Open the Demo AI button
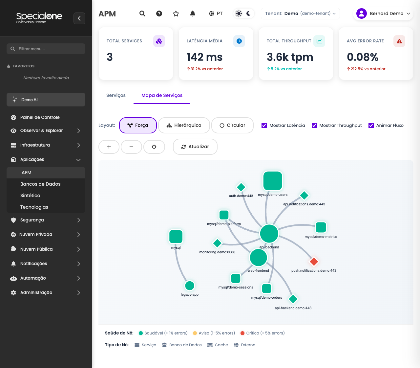420x368 pixels. click(x=46, y=100)
